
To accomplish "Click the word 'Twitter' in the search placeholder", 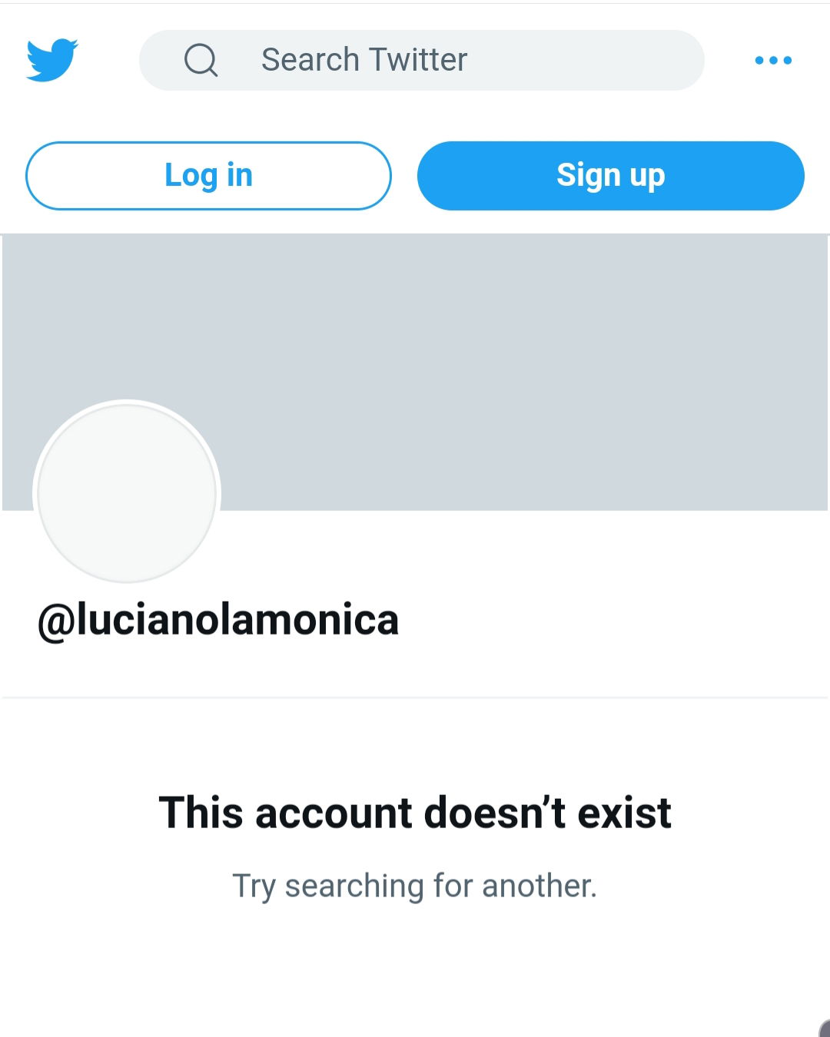I will (x=418, y=60).
